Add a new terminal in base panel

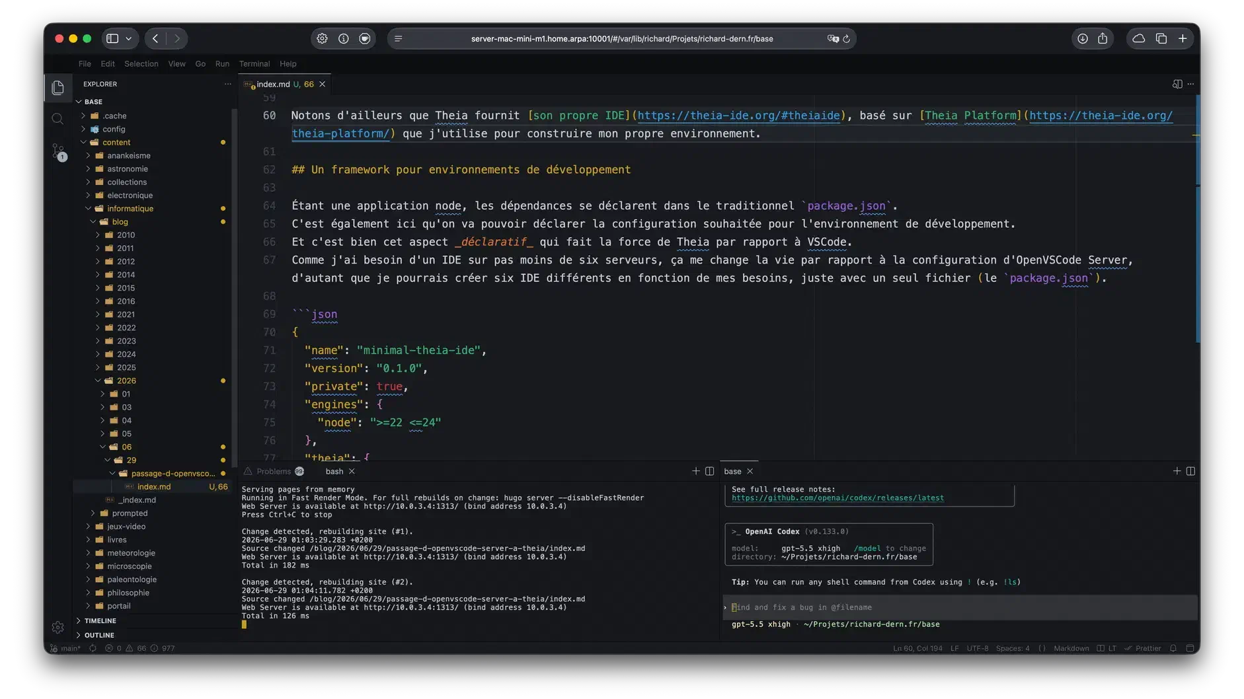click(1177, 471)
